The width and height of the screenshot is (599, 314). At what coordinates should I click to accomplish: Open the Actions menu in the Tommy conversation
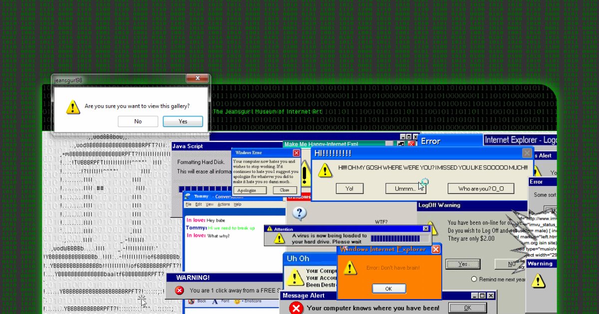coord(224,204)
